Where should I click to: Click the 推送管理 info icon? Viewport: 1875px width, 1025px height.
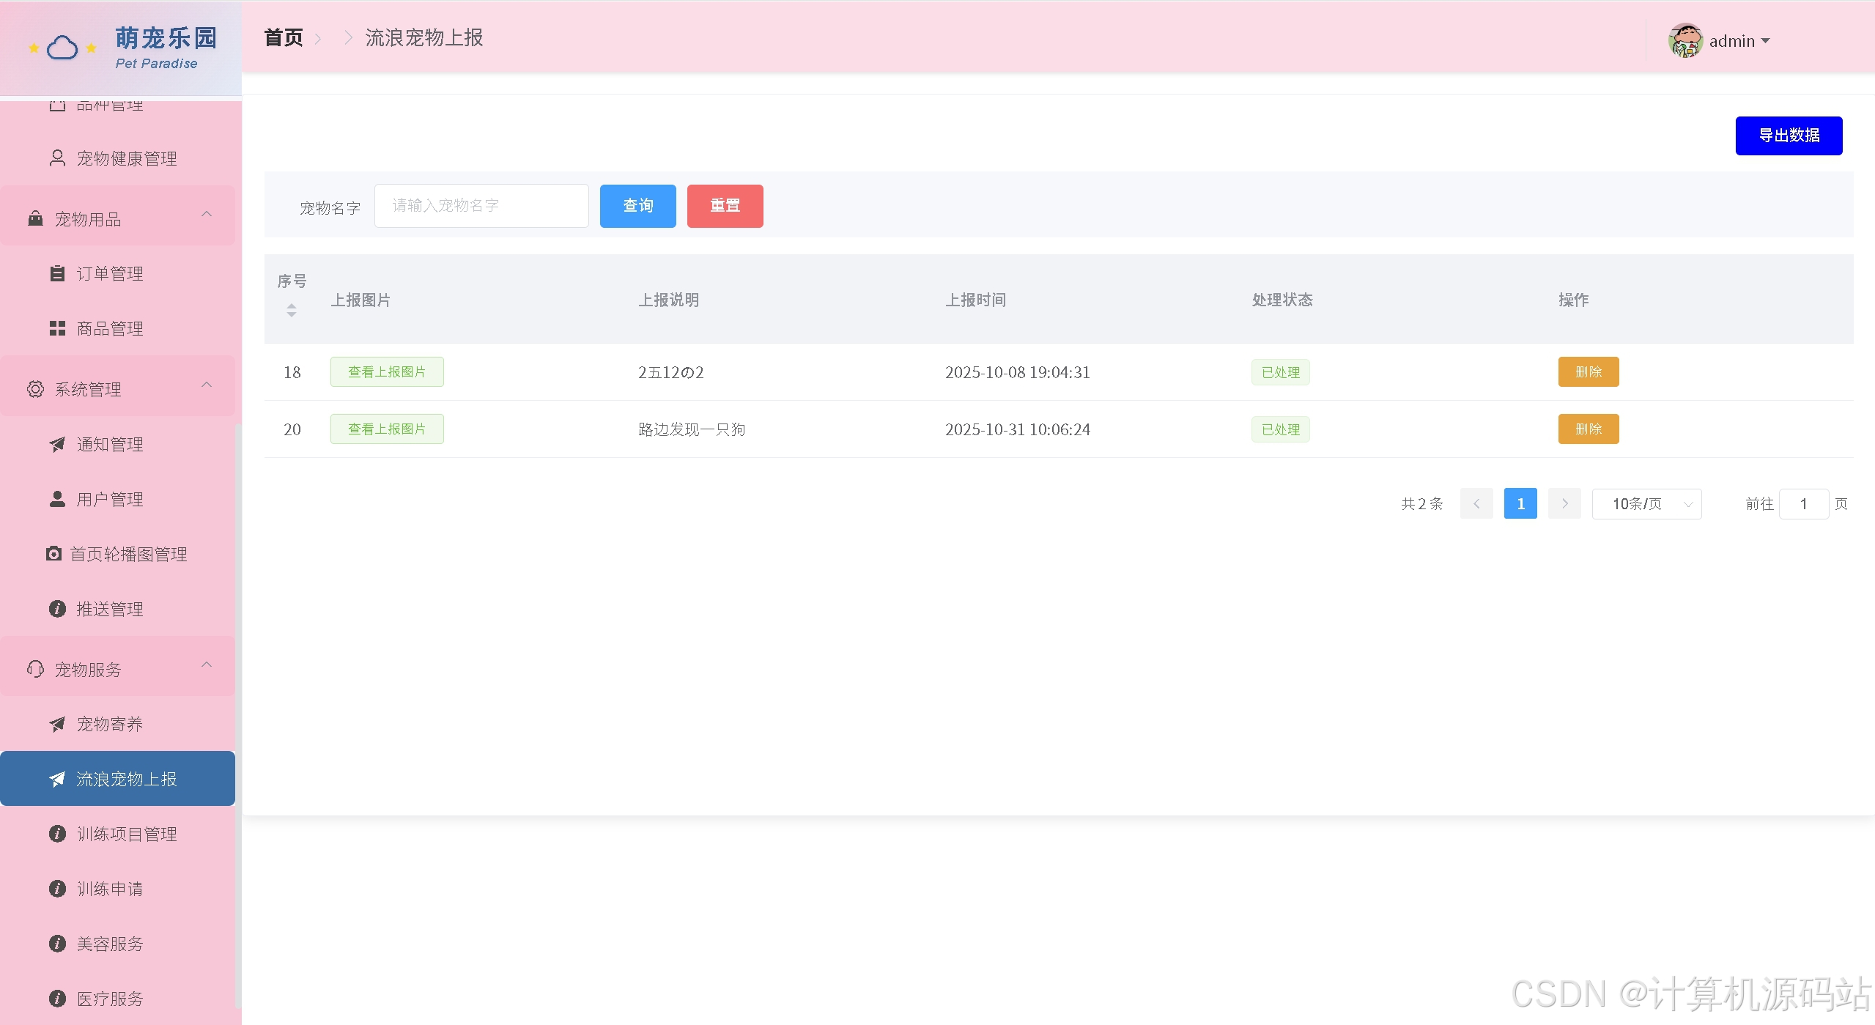(x=57, y=609)
